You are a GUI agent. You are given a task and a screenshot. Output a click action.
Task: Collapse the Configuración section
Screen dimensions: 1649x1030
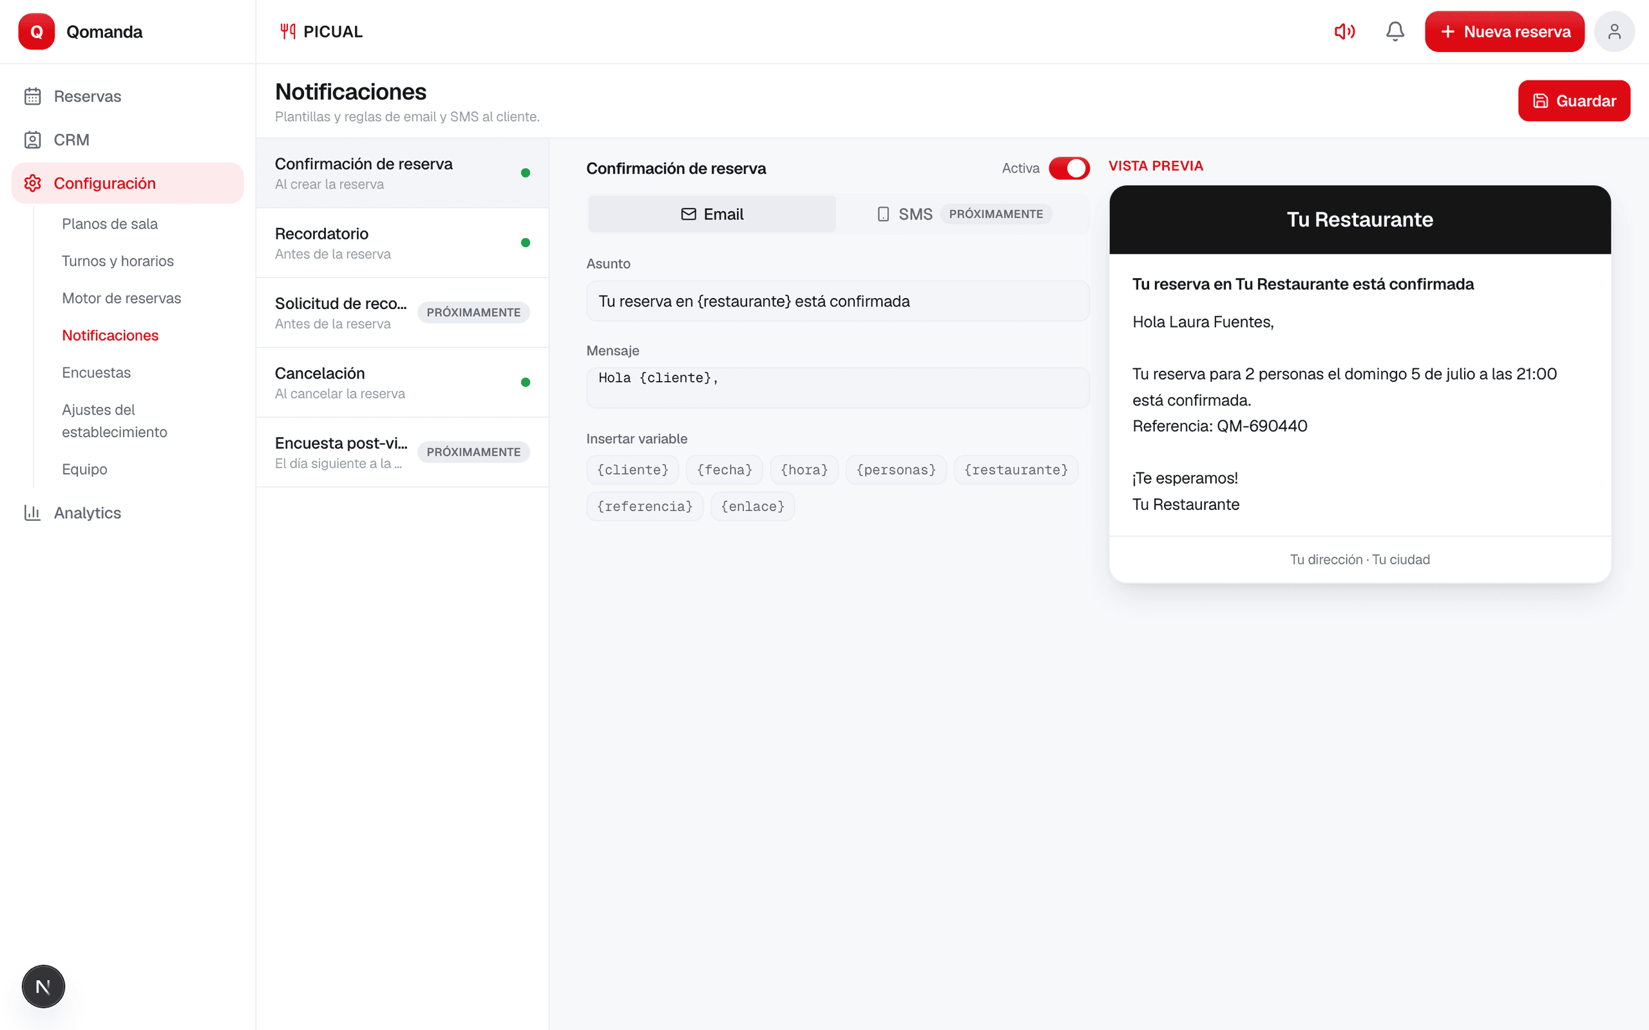[128, 183]
